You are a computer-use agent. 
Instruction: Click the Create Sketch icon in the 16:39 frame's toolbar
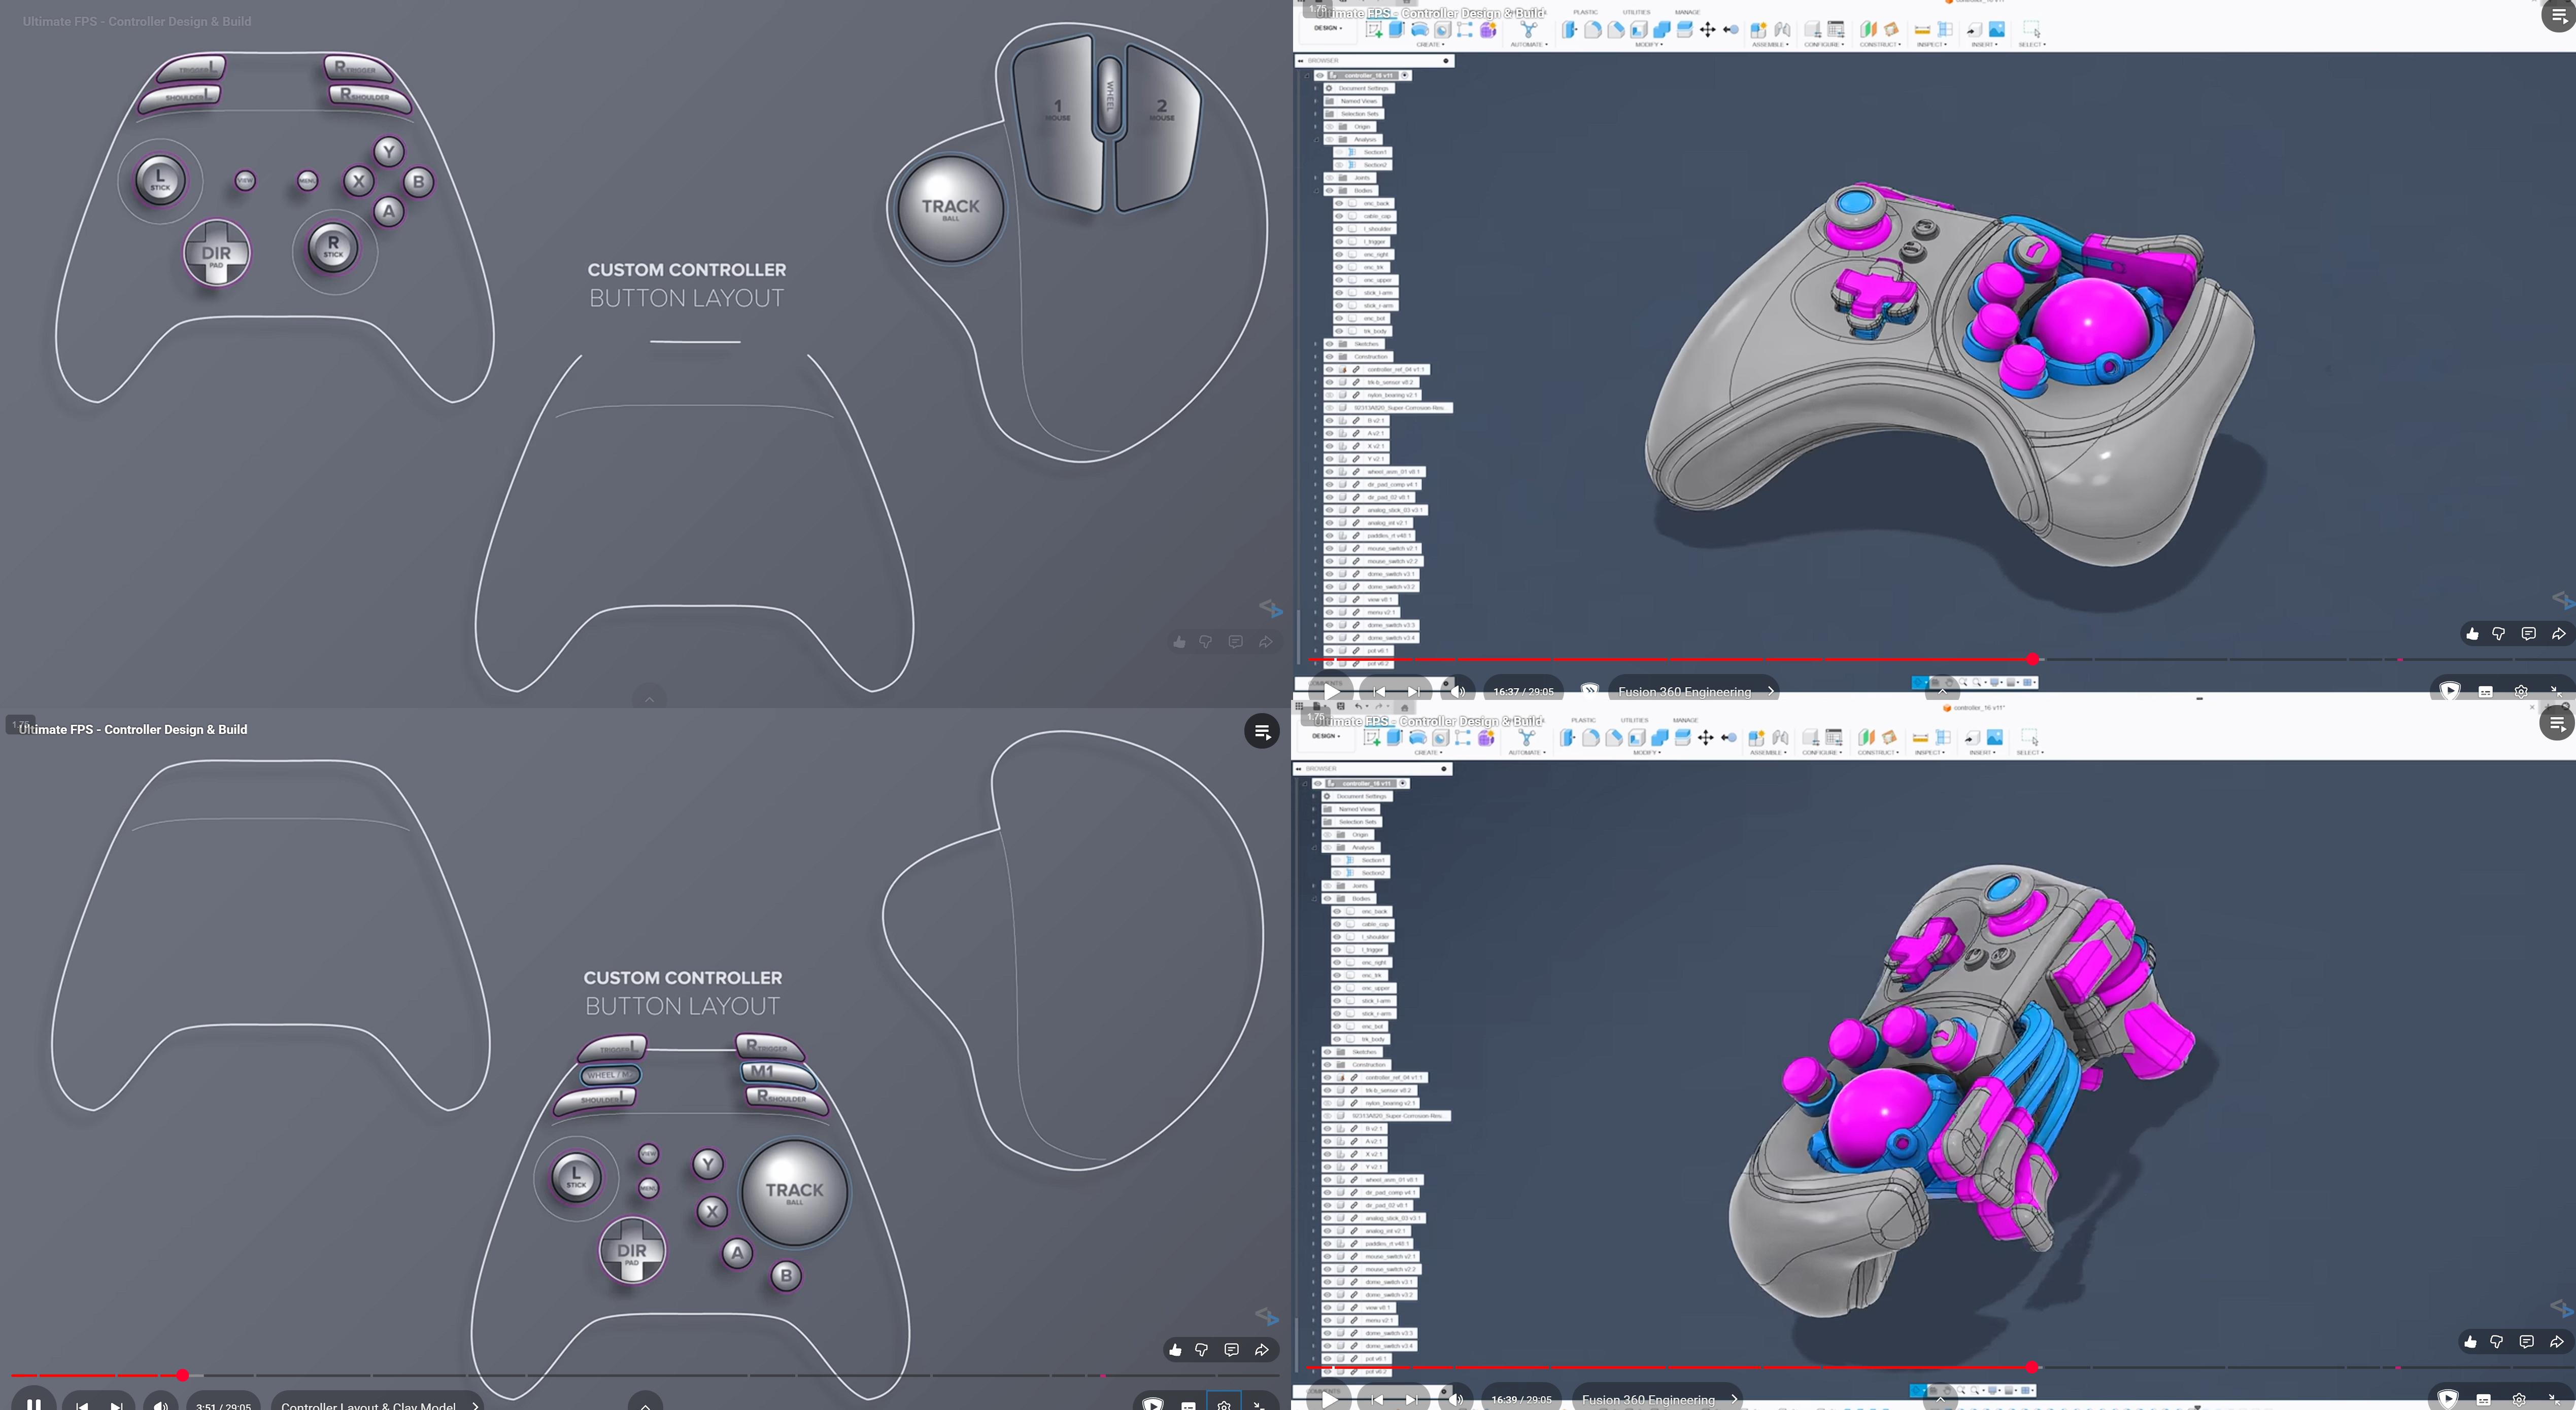(1372, 737)
